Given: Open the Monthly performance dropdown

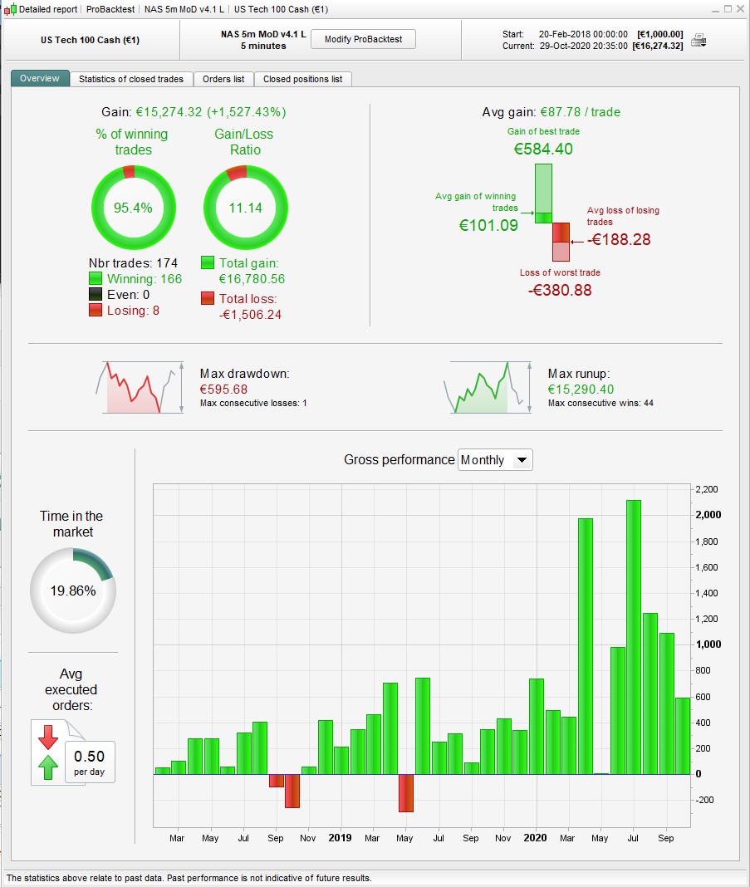Looking at the screenshot, I should click(495, 460).
